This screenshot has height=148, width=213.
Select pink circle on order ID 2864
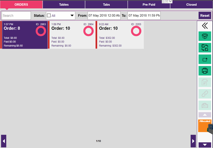click(88, 31)
